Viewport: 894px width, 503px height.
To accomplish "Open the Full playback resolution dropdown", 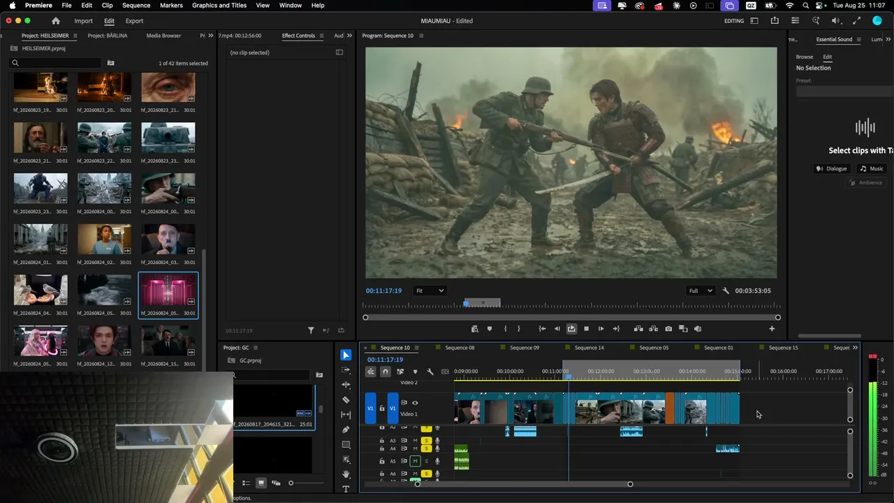I will pos(701,291).
